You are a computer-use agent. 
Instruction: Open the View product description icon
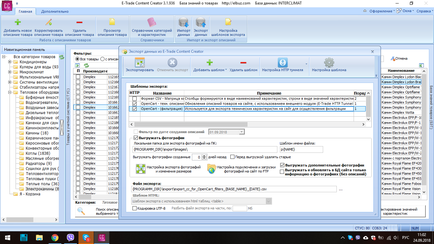(x=112, y=22)
